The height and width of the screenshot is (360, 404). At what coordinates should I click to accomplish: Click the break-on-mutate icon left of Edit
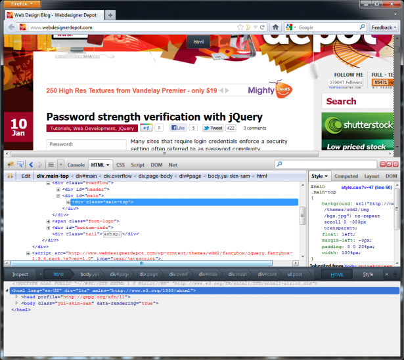10,176
